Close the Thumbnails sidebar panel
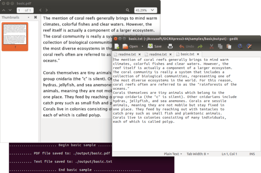This screenshot has width=261, height=173. click(35, 17)
